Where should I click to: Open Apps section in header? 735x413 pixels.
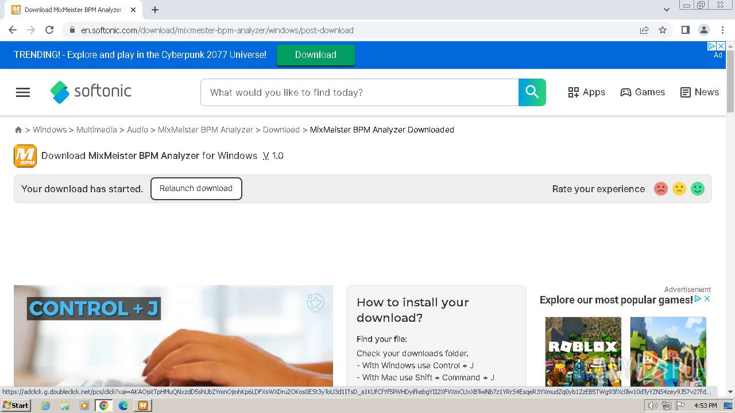point(586,92)
